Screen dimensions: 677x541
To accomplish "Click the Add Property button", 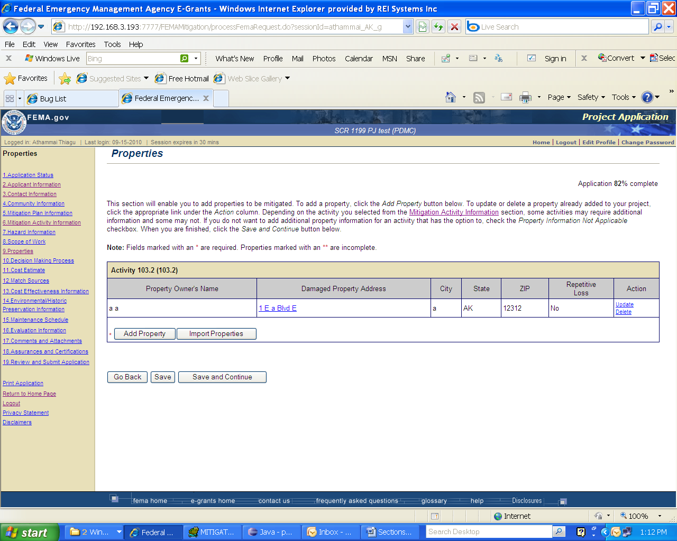I will 144,334.
